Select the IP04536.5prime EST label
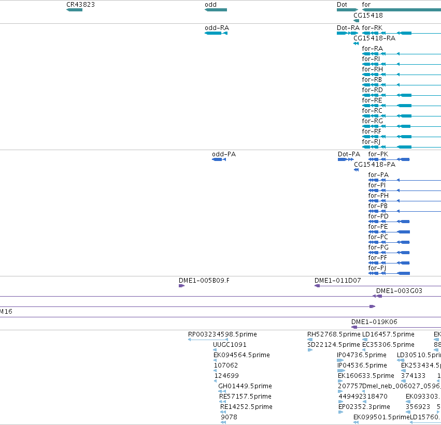Image resolution: width=441 pixels, height=425 pixels. click(x=362, y=366)
